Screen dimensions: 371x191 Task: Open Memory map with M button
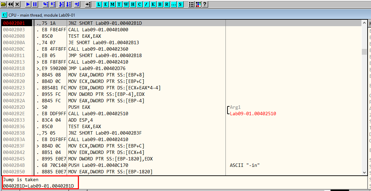point(113,4)
